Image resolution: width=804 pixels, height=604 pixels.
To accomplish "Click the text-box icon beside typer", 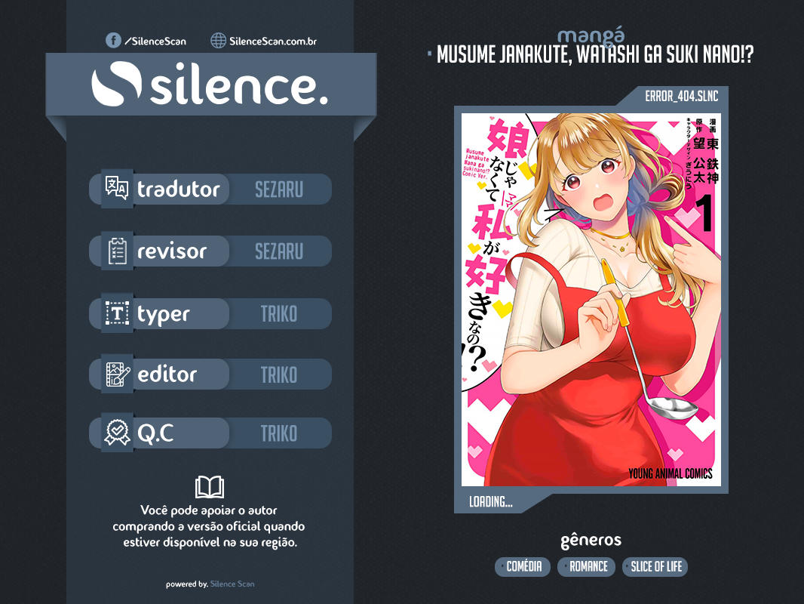I will tap(117, 313).
